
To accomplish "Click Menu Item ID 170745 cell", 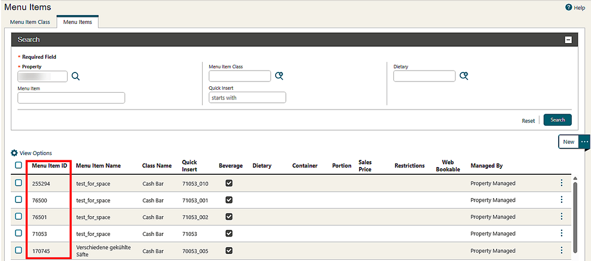I will click(41, 251).
